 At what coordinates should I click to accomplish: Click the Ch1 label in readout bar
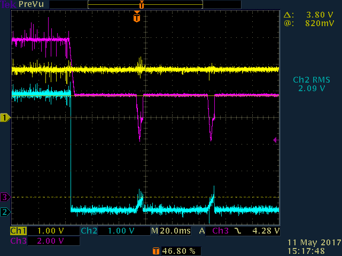(x=18, y=231)
